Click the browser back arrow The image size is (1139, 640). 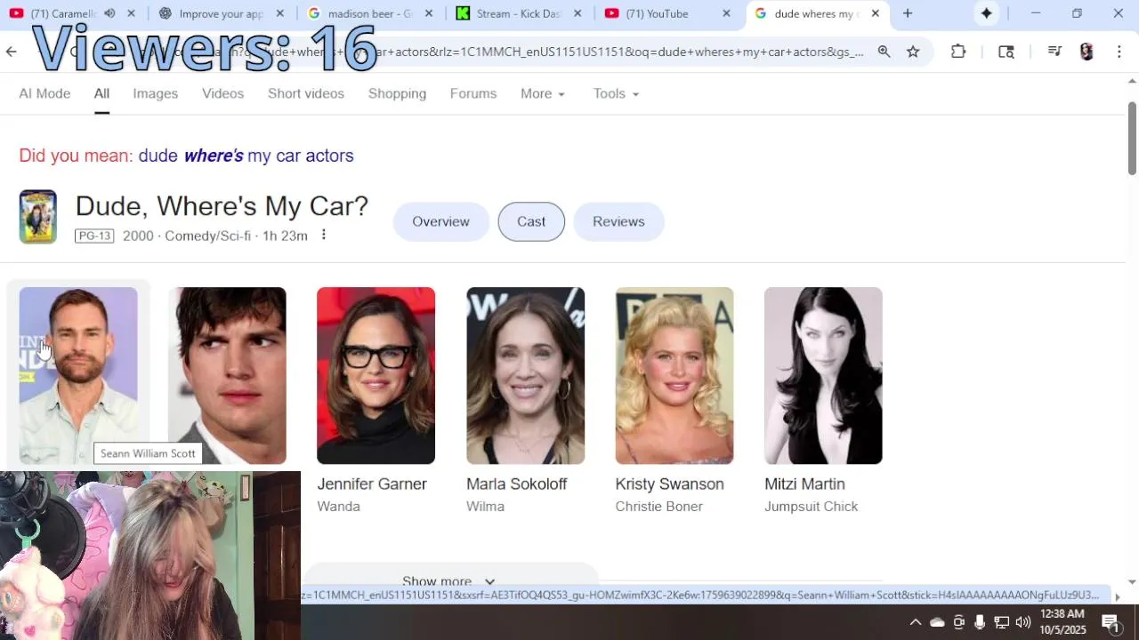11,52
